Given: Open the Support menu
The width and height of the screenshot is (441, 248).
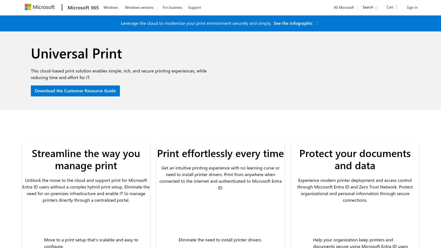Looking at the screenshot, I should 195,7.
